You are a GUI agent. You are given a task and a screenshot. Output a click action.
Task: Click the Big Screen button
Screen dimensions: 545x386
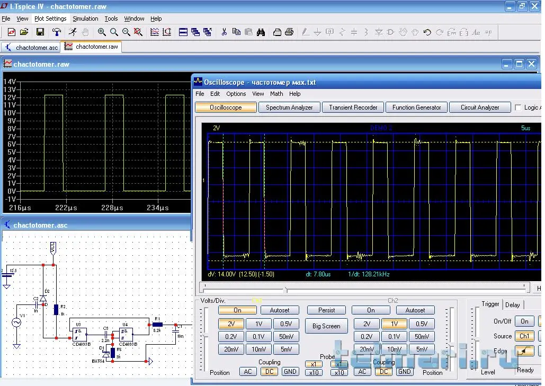(x=327, y=326)
